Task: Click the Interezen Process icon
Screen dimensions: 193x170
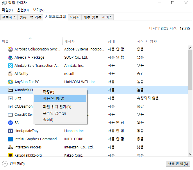Action: 10,147
